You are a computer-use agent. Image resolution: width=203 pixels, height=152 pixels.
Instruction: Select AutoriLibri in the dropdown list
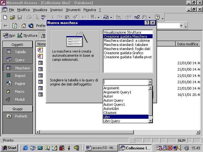point(126,109)
